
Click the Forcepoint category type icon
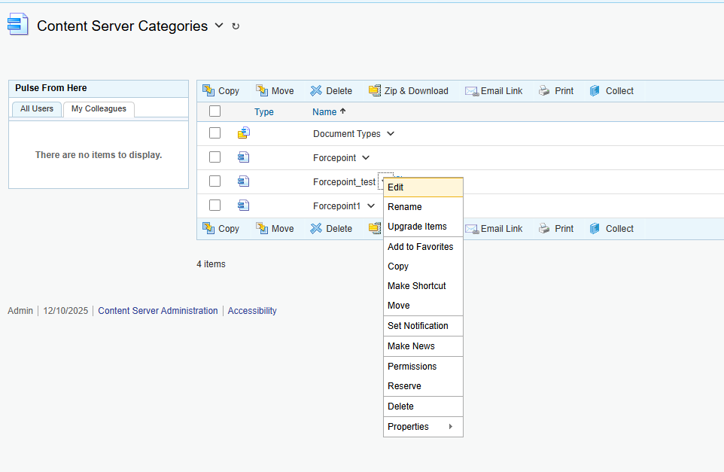[243, 157]
